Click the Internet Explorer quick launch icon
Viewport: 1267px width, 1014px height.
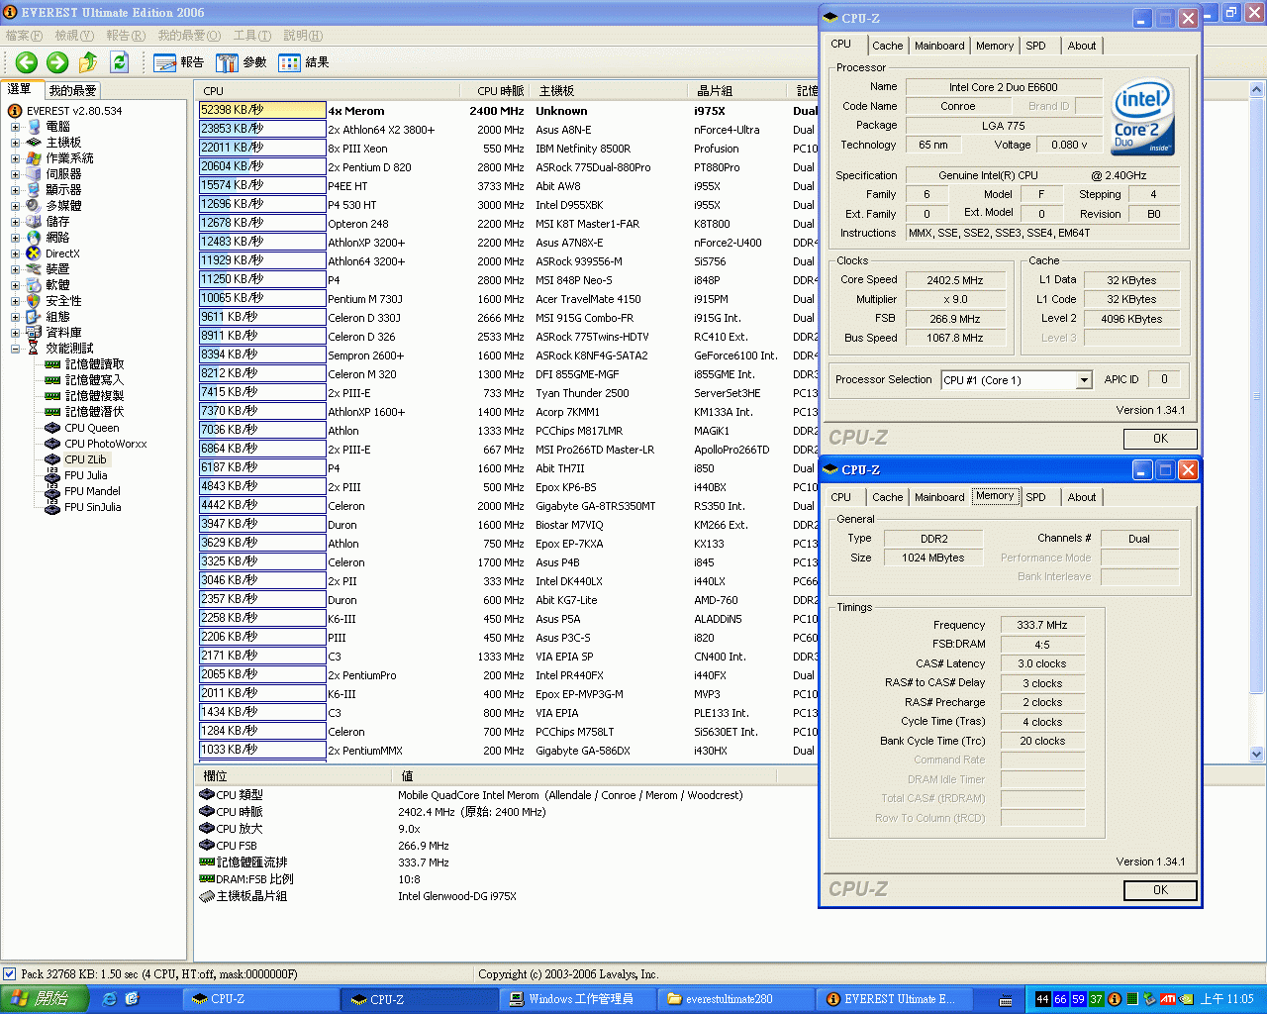click(x=110, y=999)
